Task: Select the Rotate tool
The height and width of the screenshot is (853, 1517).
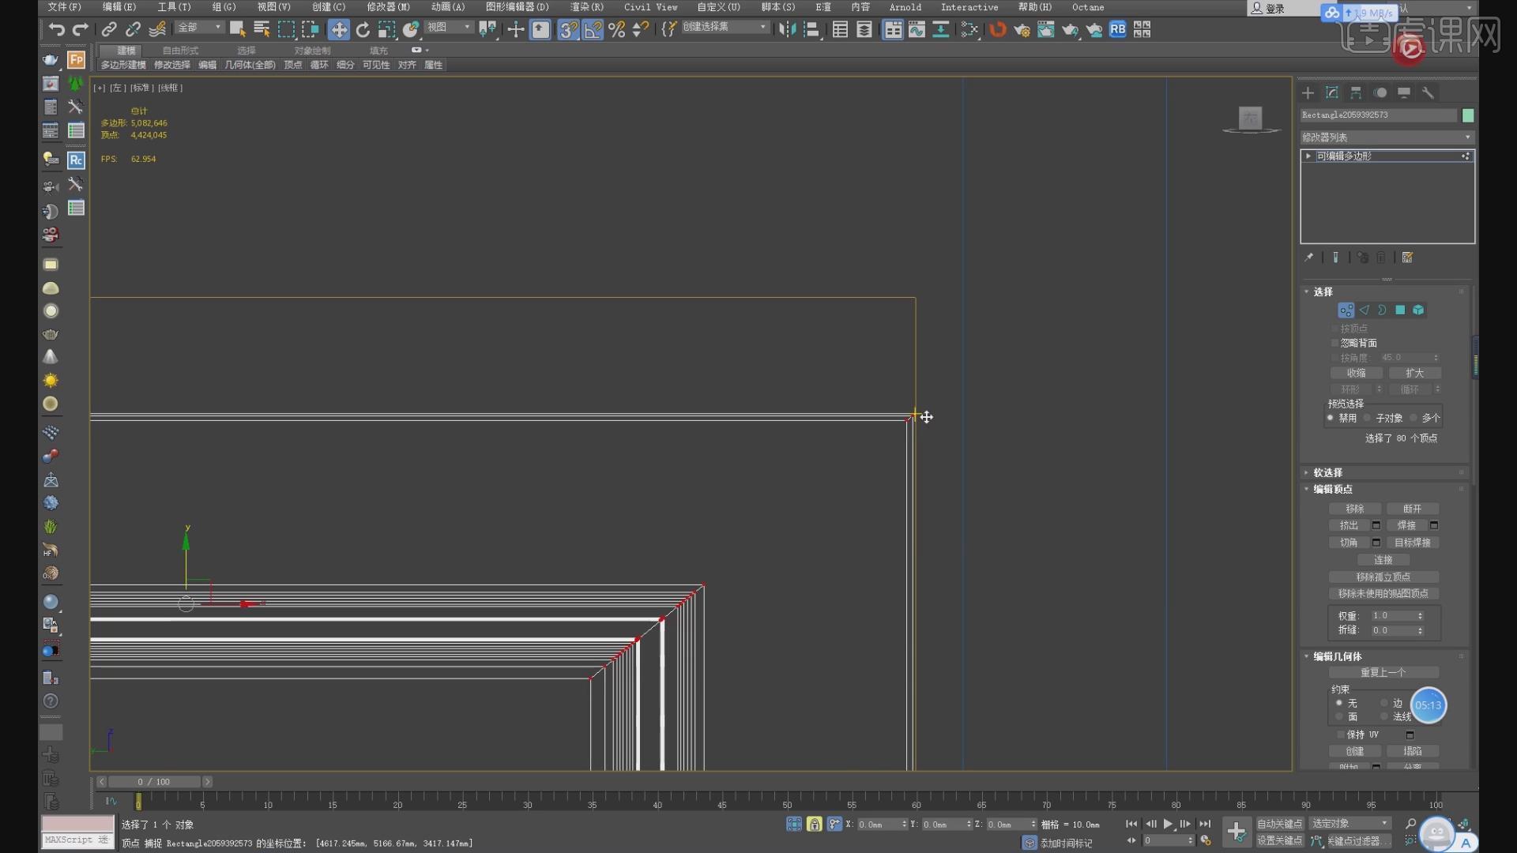Action: pos(363,30)
